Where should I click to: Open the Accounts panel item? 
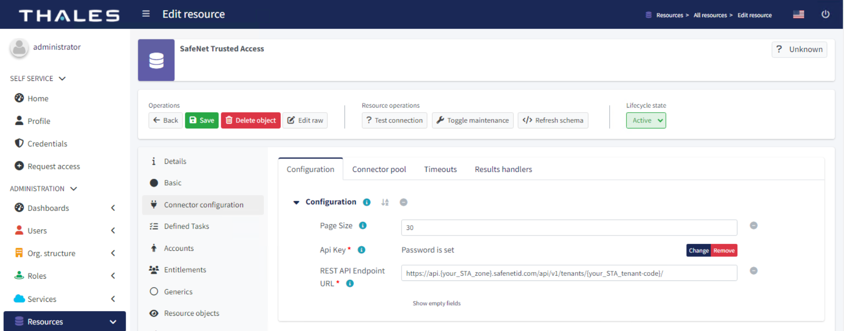pyautogui.click(x=203, y=248)
